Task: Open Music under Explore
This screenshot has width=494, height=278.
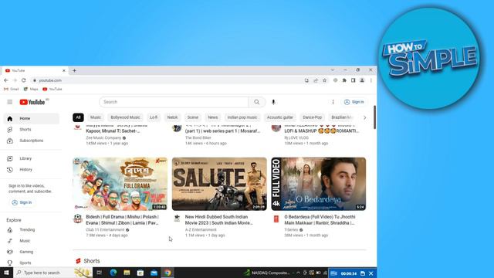Action: click(x=31, y=241)
